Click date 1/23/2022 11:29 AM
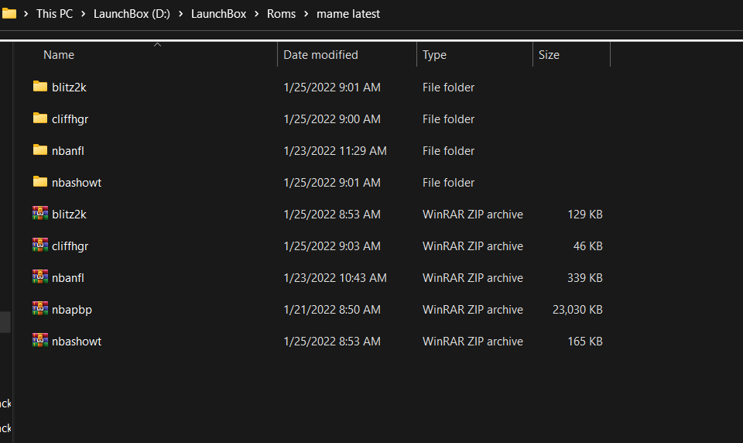The image size is (743, 443). click(335, 151)
